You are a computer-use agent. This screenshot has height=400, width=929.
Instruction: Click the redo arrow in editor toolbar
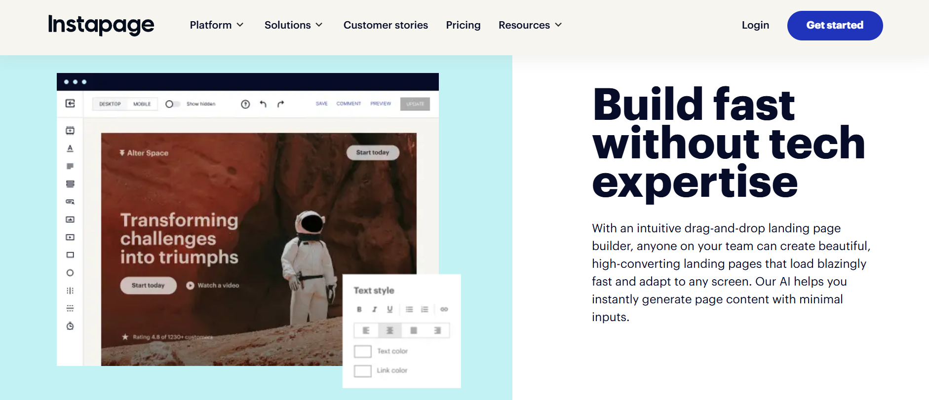[x=280, y=104]
